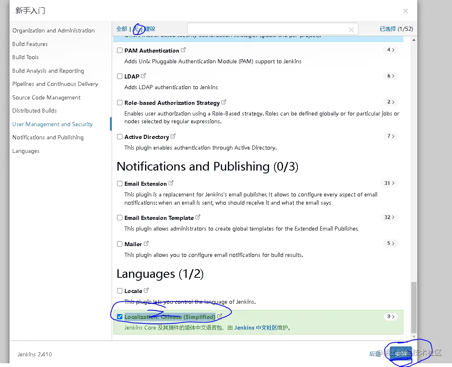Check Active Directory plugin
The width and height of the screenshot is (452, 367).
119,136
